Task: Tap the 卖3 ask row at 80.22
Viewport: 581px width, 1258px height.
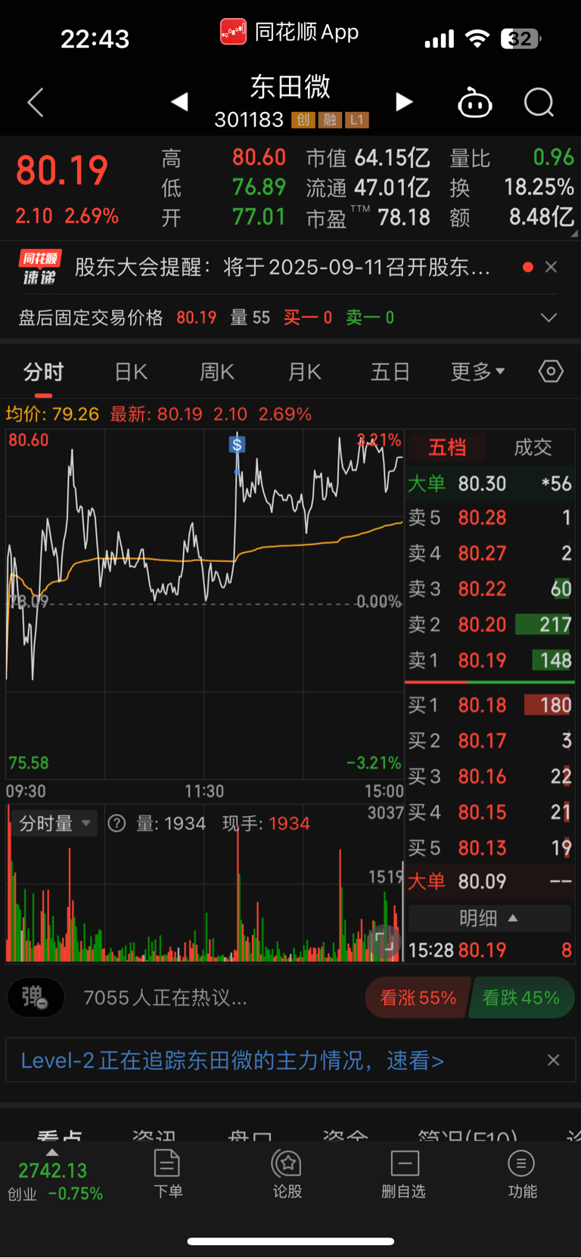Action: [490, 589]
